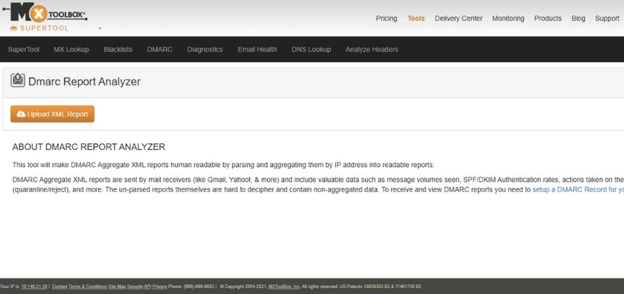Switch to the SuperTool tab
The width and height of the screenshot is (624, 294).
point(24,49)
